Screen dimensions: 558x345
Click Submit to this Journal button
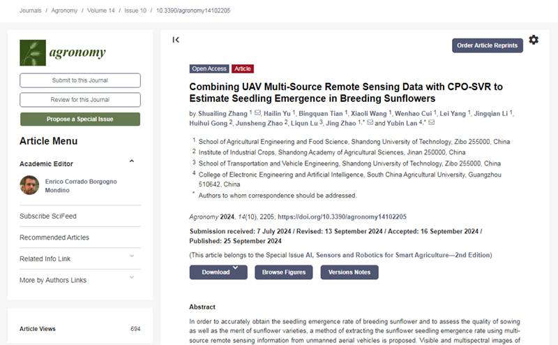[80, 80]
